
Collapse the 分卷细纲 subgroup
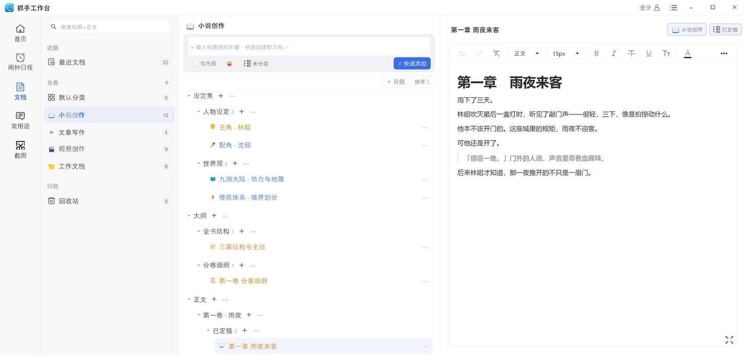(198, 265)
